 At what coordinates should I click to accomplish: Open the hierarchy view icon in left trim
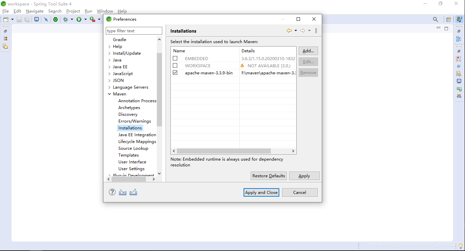coord(5,39)
